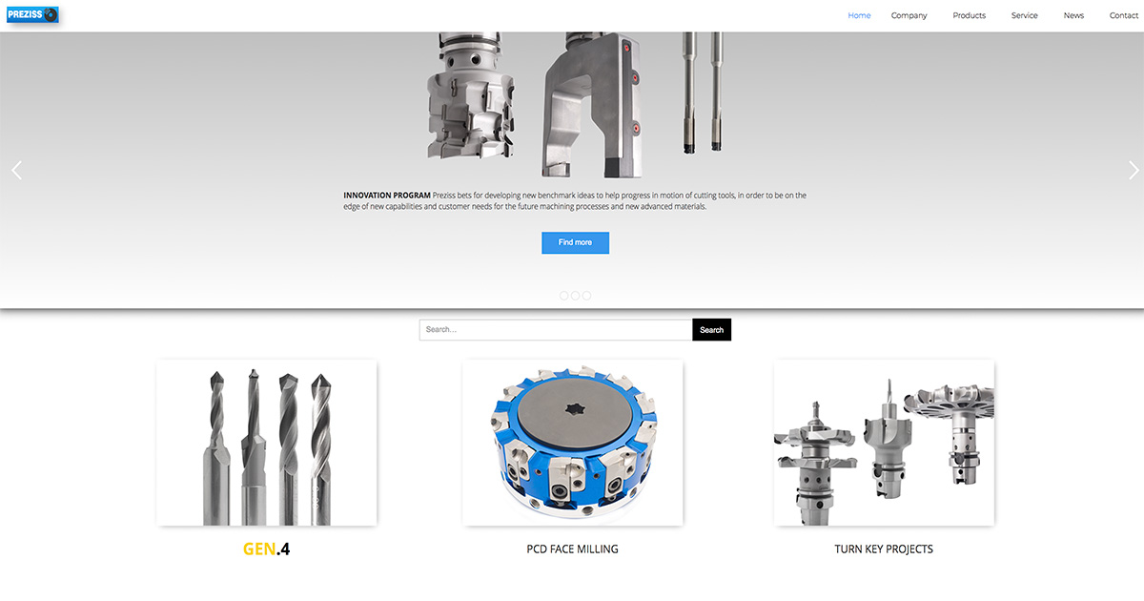
Task: Go to the News section
Action: coord(1073,15)
